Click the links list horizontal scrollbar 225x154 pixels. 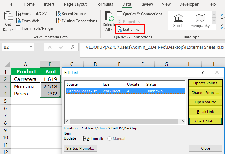[124, 121]
